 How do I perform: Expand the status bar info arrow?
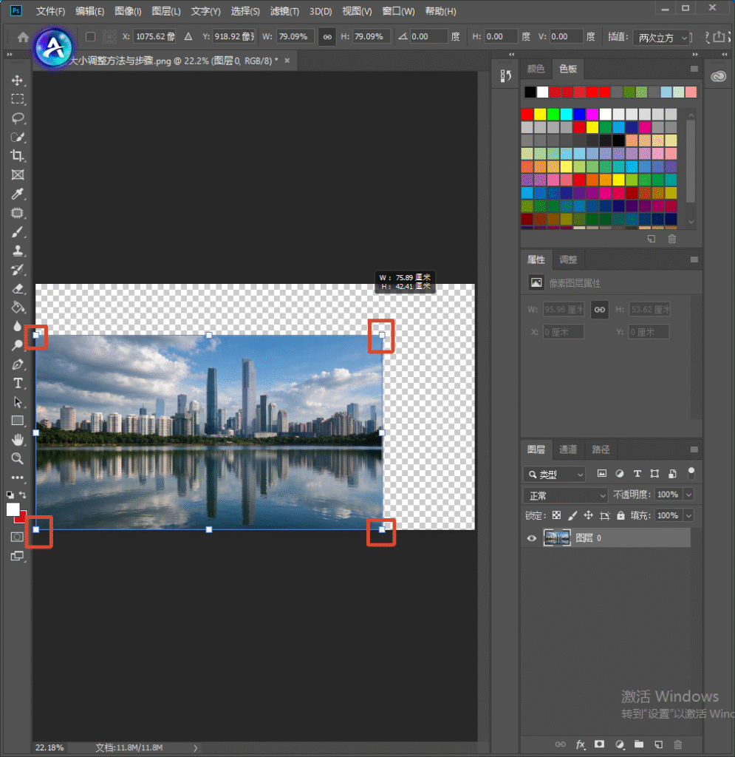tap(195, 748)
